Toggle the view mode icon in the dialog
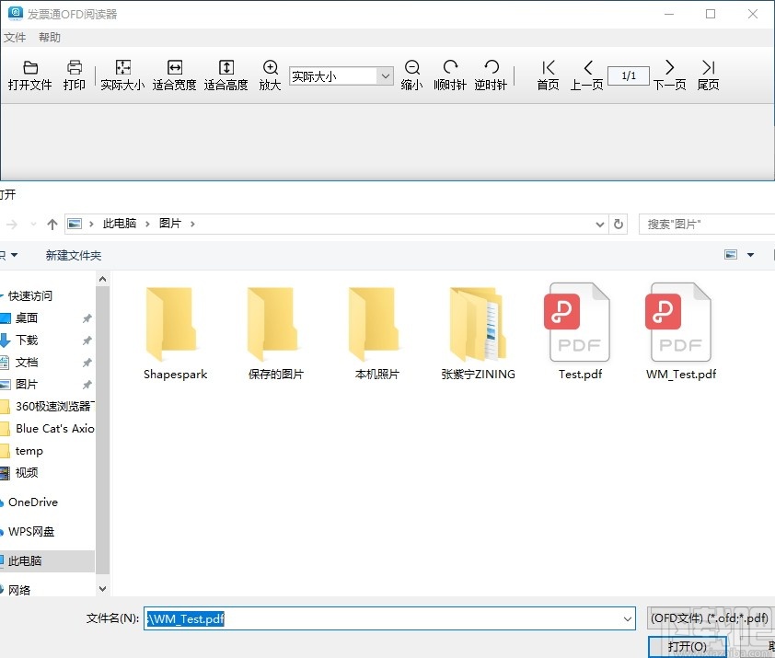The height and width of the screenshot is (658, 775). (x=730, y=254)
